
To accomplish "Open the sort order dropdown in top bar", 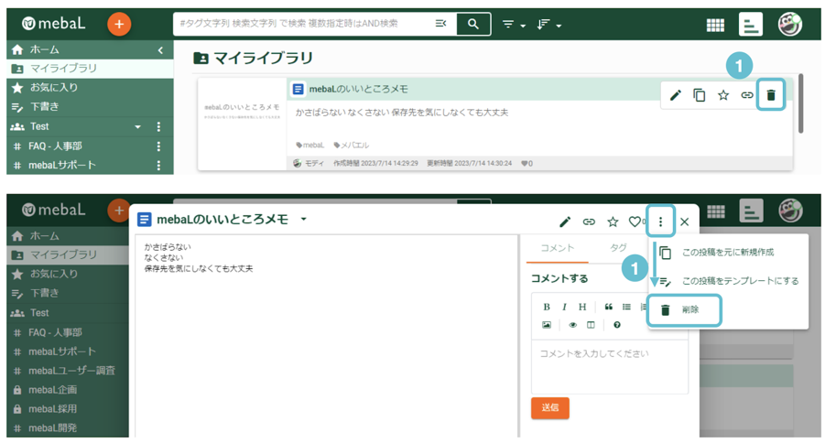I will pos(548,25).
